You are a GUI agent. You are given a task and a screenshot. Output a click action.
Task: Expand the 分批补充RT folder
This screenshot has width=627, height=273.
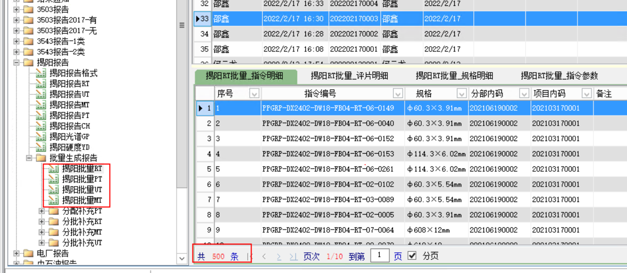click(x=42, y=222)
